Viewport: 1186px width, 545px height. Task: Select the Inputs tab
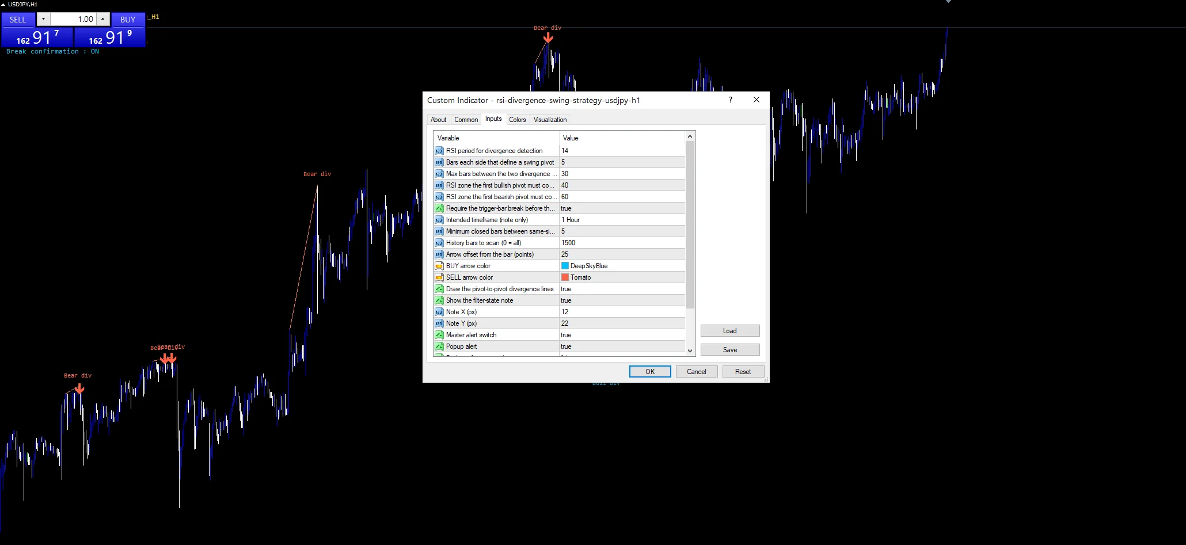pos(493,119)
